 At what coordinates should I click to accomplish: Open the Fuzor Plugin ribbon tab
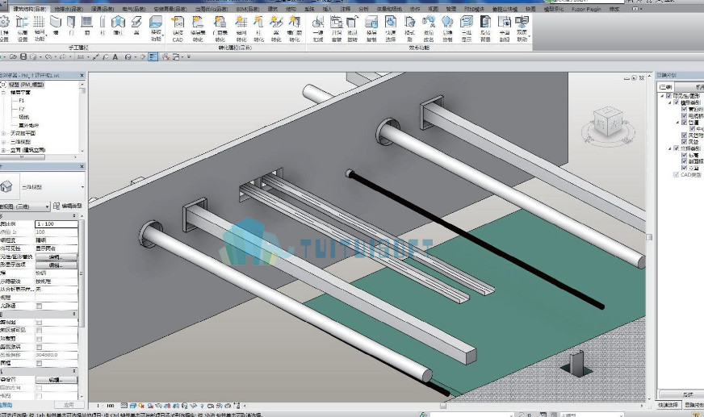click(587, 9)
